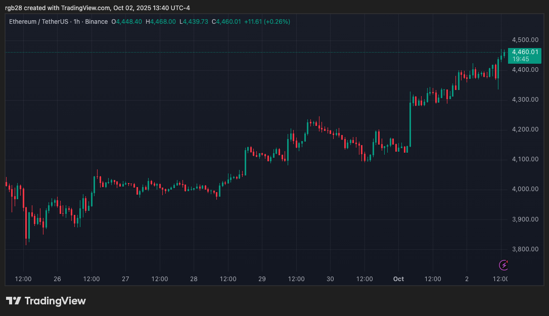Click the green 4,460.01 price label

(x=524, y=52)
